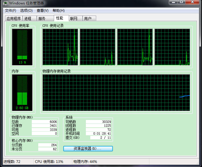Click the third CPU core history graph
202x167 pixels.
coord(135,47)
